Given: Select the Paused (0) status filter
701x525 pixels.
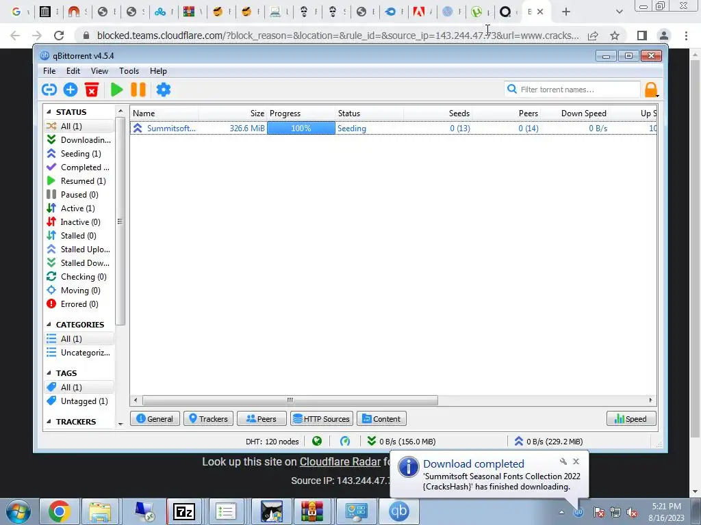Looking at the screenshot, I should 79,195.
